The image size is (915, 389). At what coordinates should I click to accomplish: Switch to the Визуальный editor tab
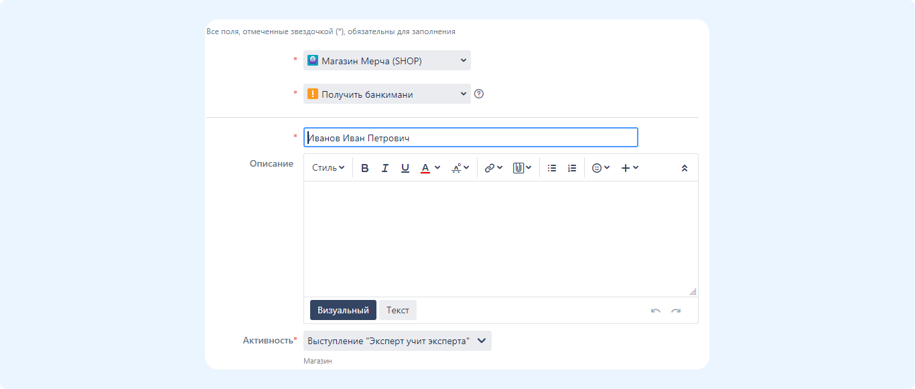click(x=343, y=310)
